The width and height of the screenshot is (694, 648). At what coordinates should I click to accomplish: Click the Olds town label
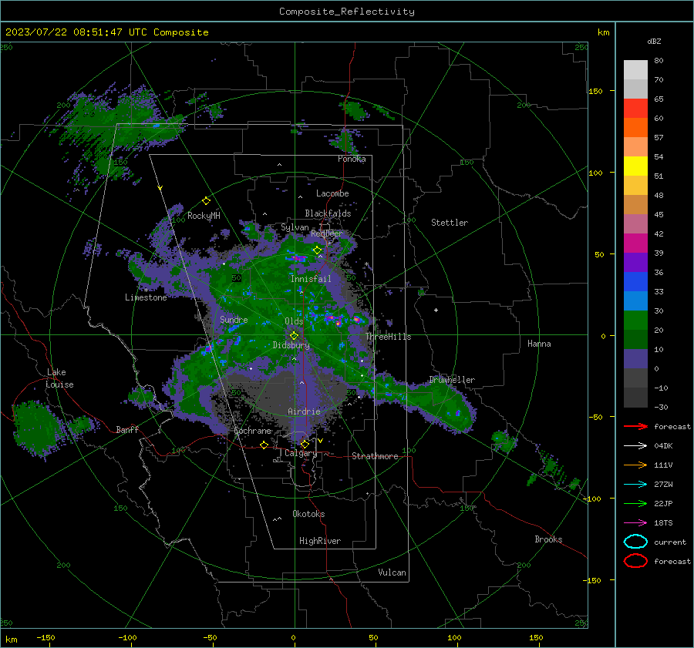294,321
